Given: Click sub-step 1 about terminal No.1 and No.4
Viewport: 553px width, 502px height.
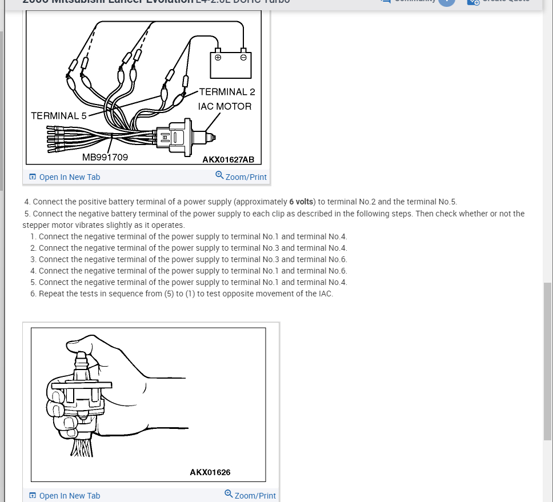Looking at the screenshot, I should click(x=189, y=236).
